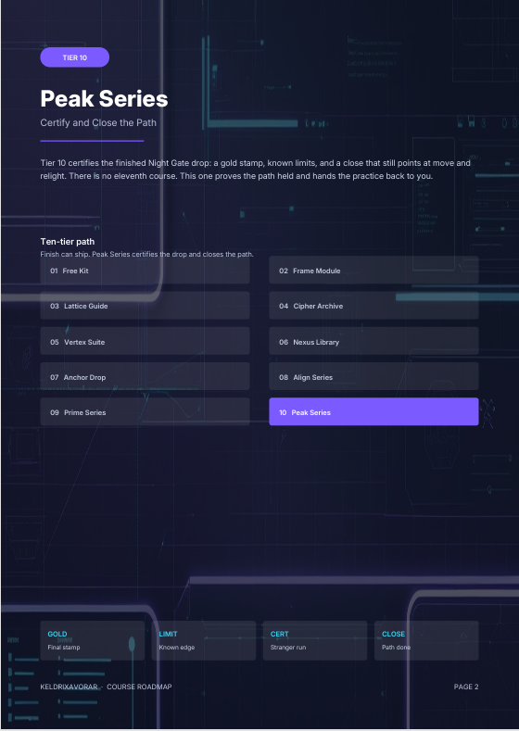Image resolution: width=519 pixels, height=731 pixels.
Task: Click the KELDRIXAVORAR COURSE ROADMAP footer text
Action: click(106, 687)
